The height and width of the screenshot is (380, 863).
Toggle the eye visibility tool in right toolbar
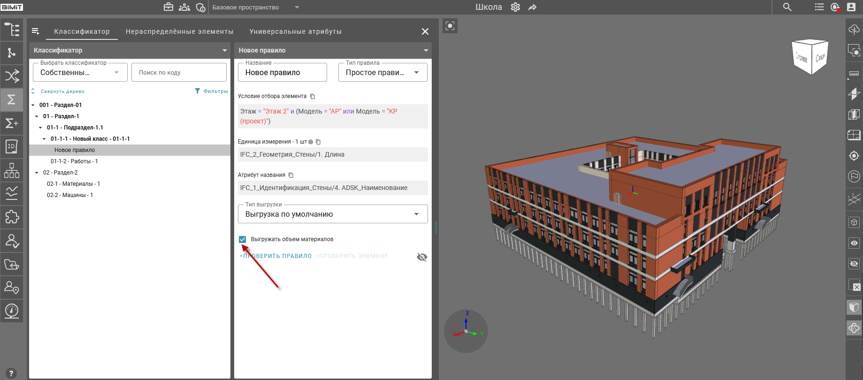(854, 243)
